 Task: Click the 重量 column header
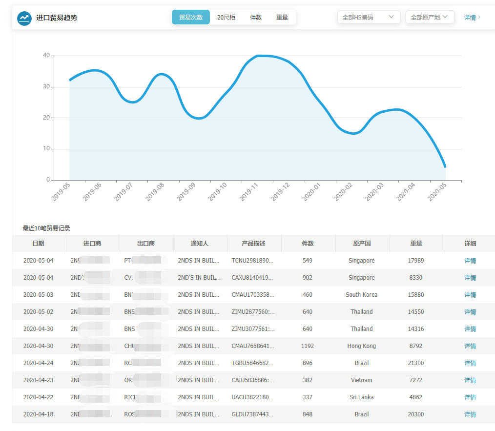pos(415,243)
